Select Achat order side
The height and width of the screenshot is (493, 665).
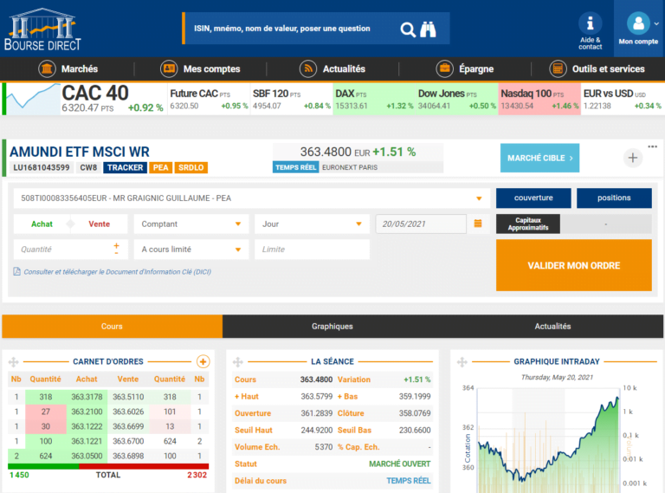[x=42, y=224]
